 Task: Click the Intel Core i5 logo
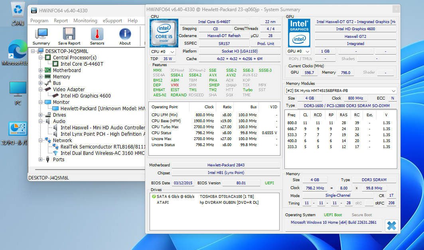click(x=164, y=33)
